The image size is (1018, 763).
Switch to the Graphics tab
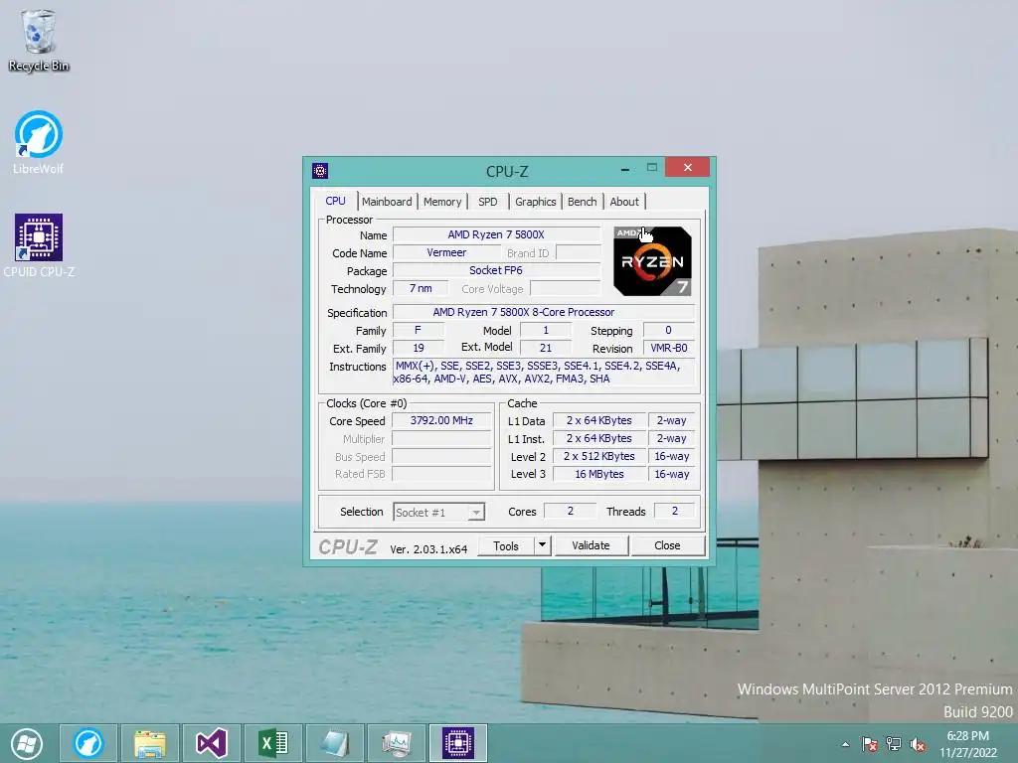[536, 202]
